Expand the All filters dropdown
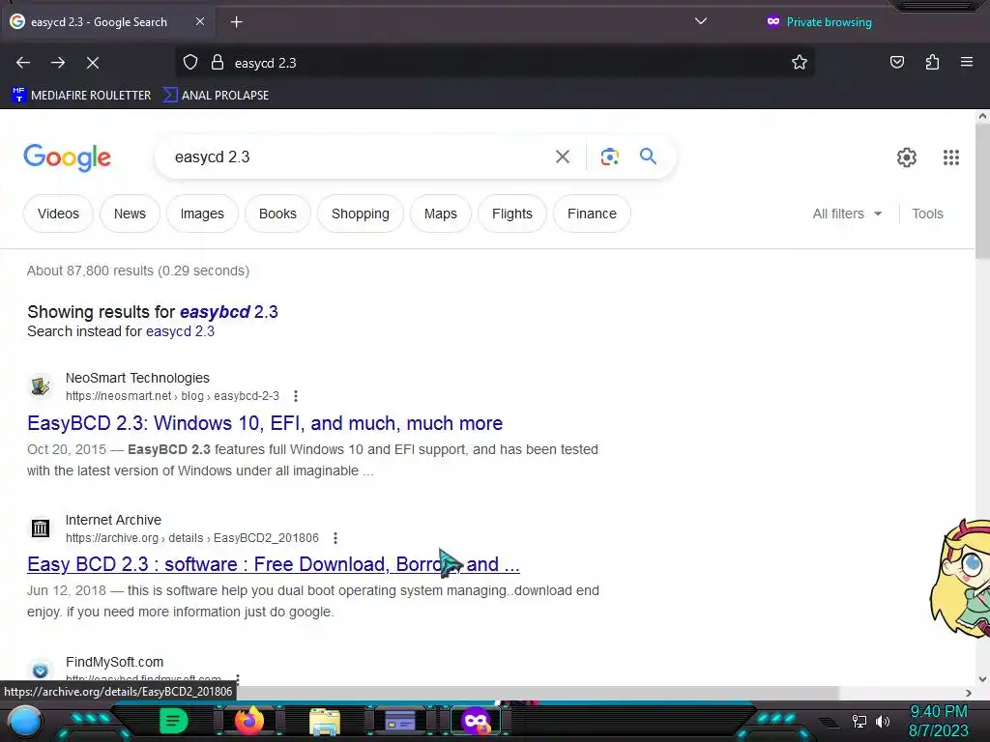The image size is (990, 742). pos(847,214)
